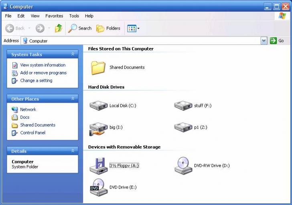Click the Up folder toolbar icon
The height and width of the screenshot is (205, 292).
(59, 28)
